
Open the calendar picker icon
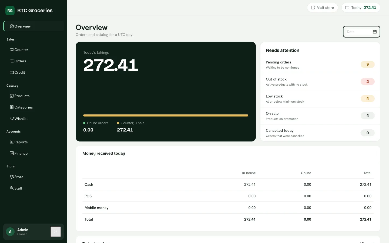click(x=375, y=32)
